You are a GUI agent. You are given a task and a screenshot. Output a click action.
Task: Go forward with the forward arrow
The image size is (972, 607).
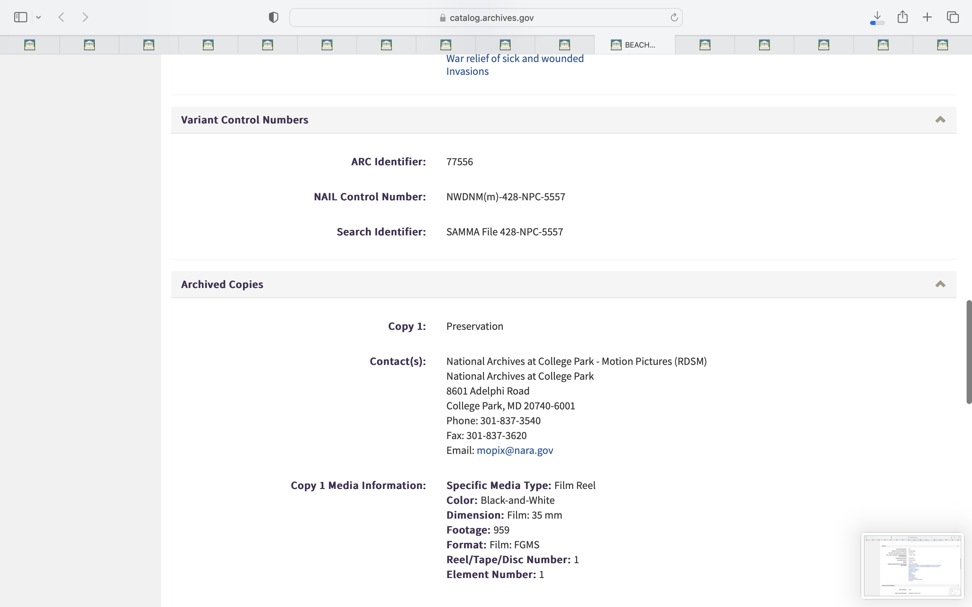pyautogui.click(x=85, y=17)
